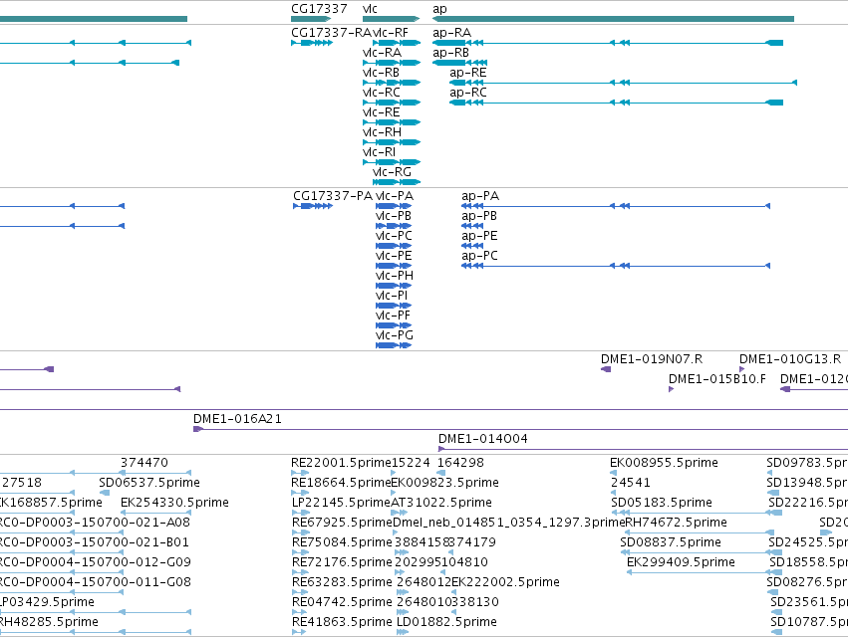Select EST RE75084.5prime
848x637 pixels.
tap(342, 542)
